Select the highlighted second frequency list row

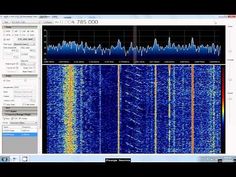[20, 135]
